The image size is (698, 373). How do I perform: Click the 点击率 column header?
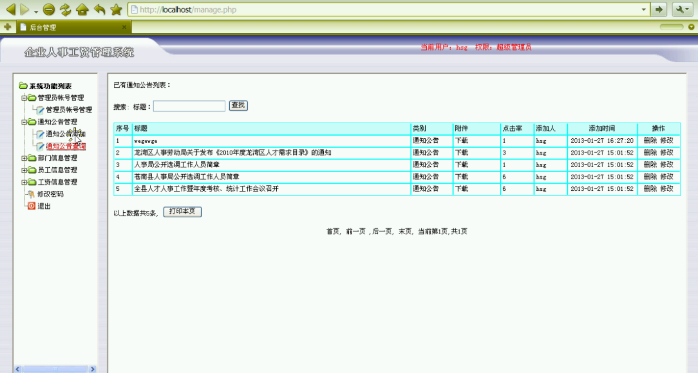pos(512,129)
